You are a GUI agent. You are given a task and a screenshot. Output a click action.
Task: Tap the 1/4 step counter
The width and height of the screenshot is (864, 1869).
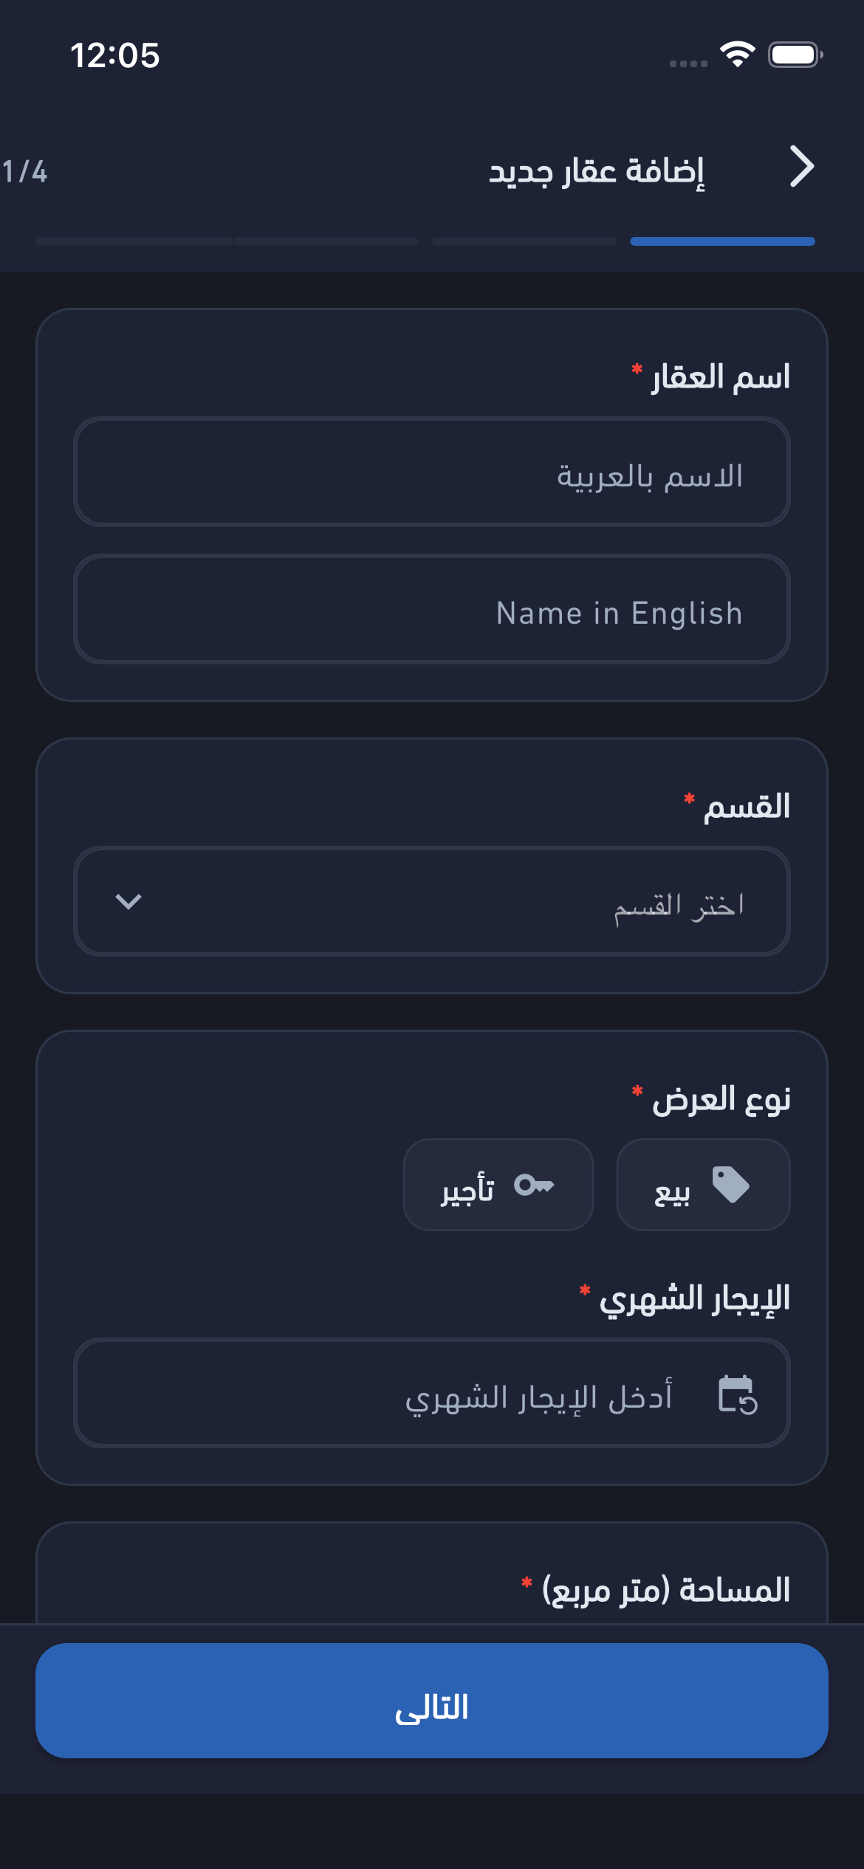pyautogui.click(x=24, y=172)
